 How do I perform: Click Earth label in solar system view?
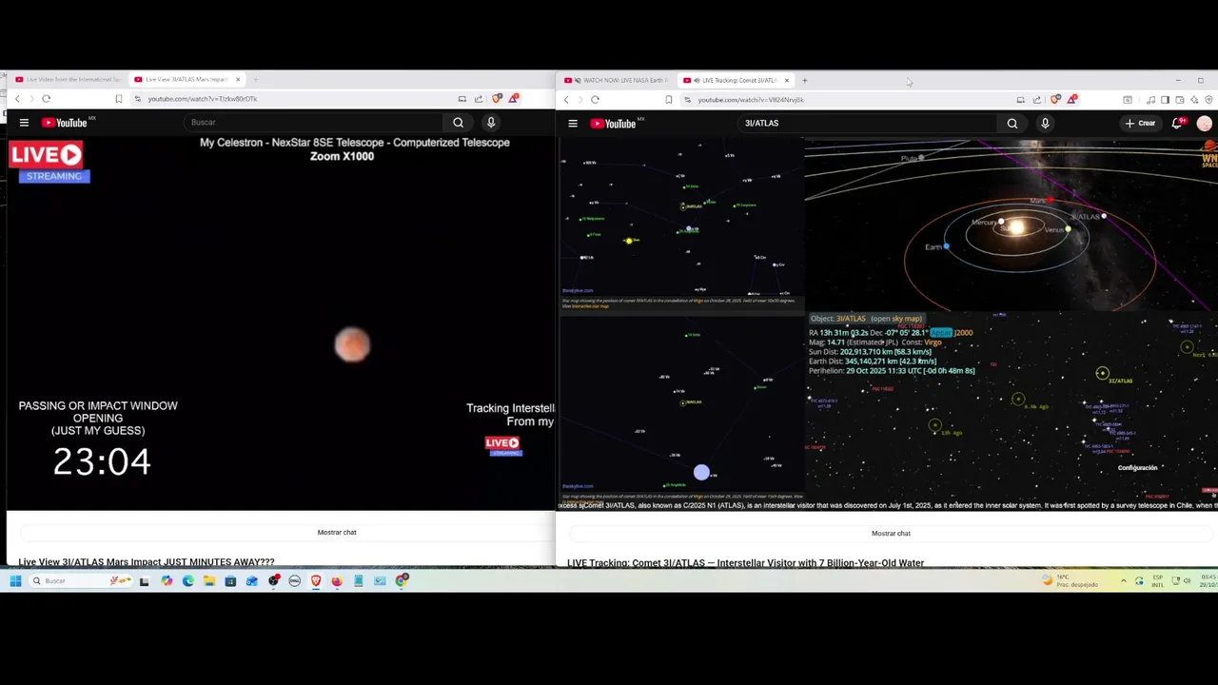click(933, 247)
